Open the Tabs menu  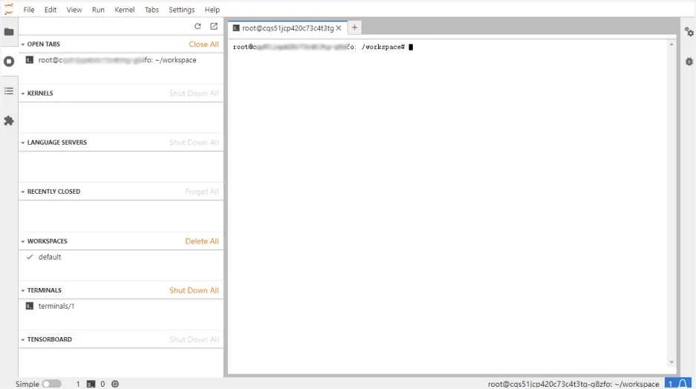152,10
